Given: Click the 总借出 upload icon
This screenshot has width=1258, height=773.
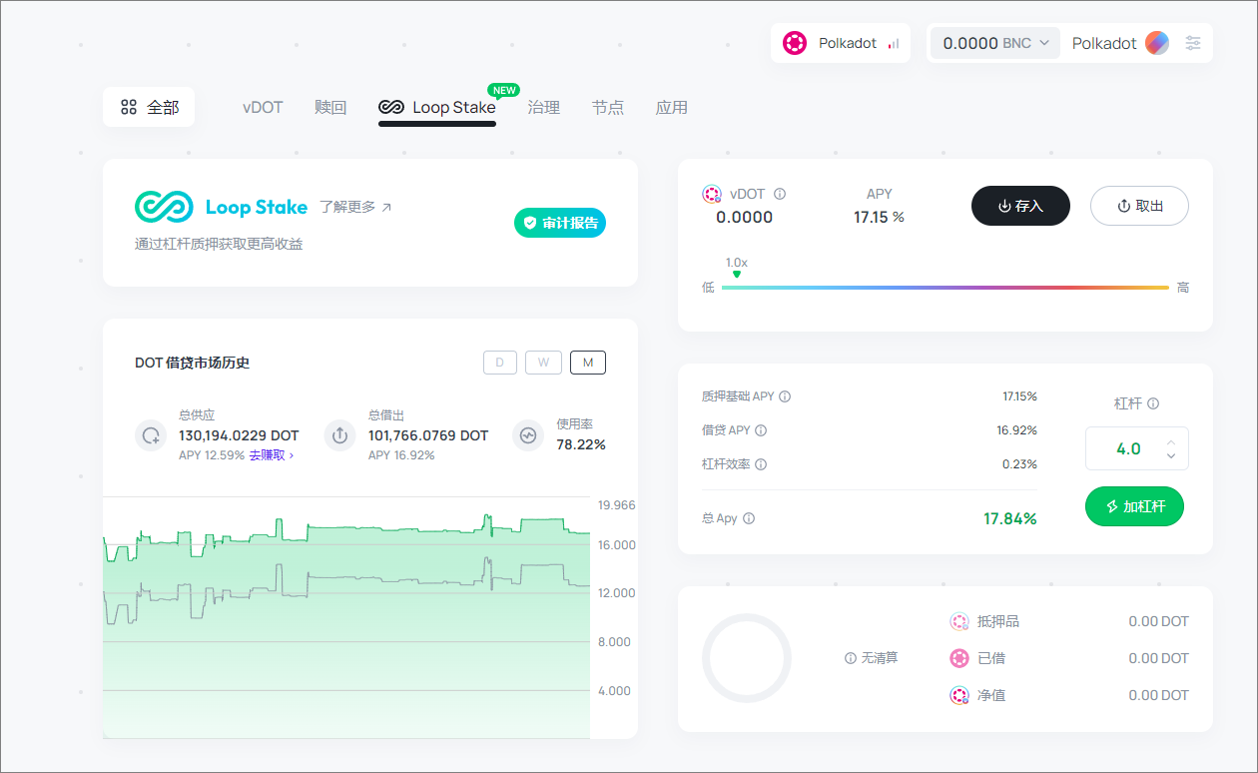Looking at the screenshot, I should [x=340, y=435].
